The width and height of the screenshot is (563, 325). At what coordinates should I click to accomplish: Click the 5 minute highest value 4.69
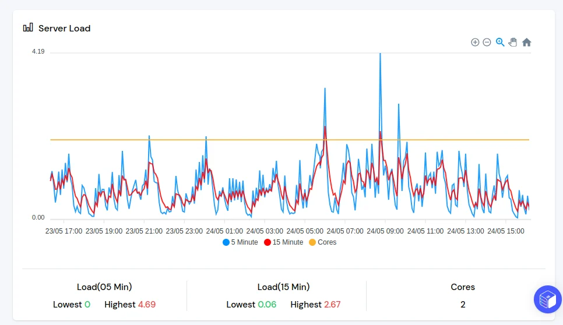tap(147, 305)
